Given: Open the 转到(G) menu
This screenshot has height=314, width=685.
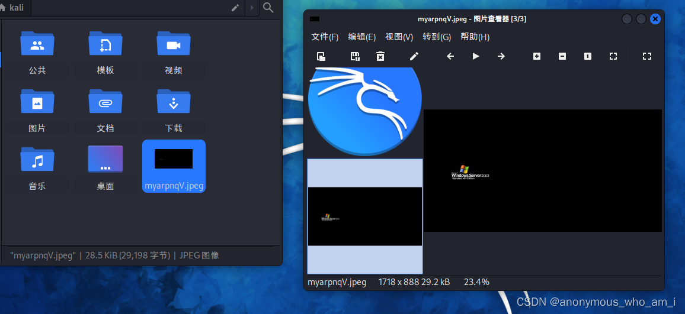Looking at the screenshot, I should click(437, 37).
